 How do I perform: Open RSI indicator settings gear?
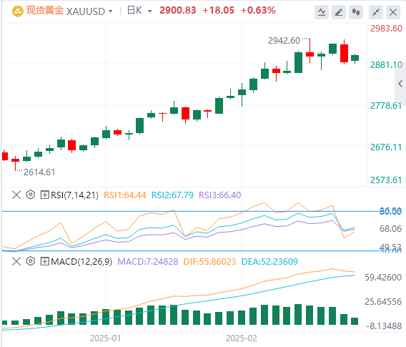point(31,195)
